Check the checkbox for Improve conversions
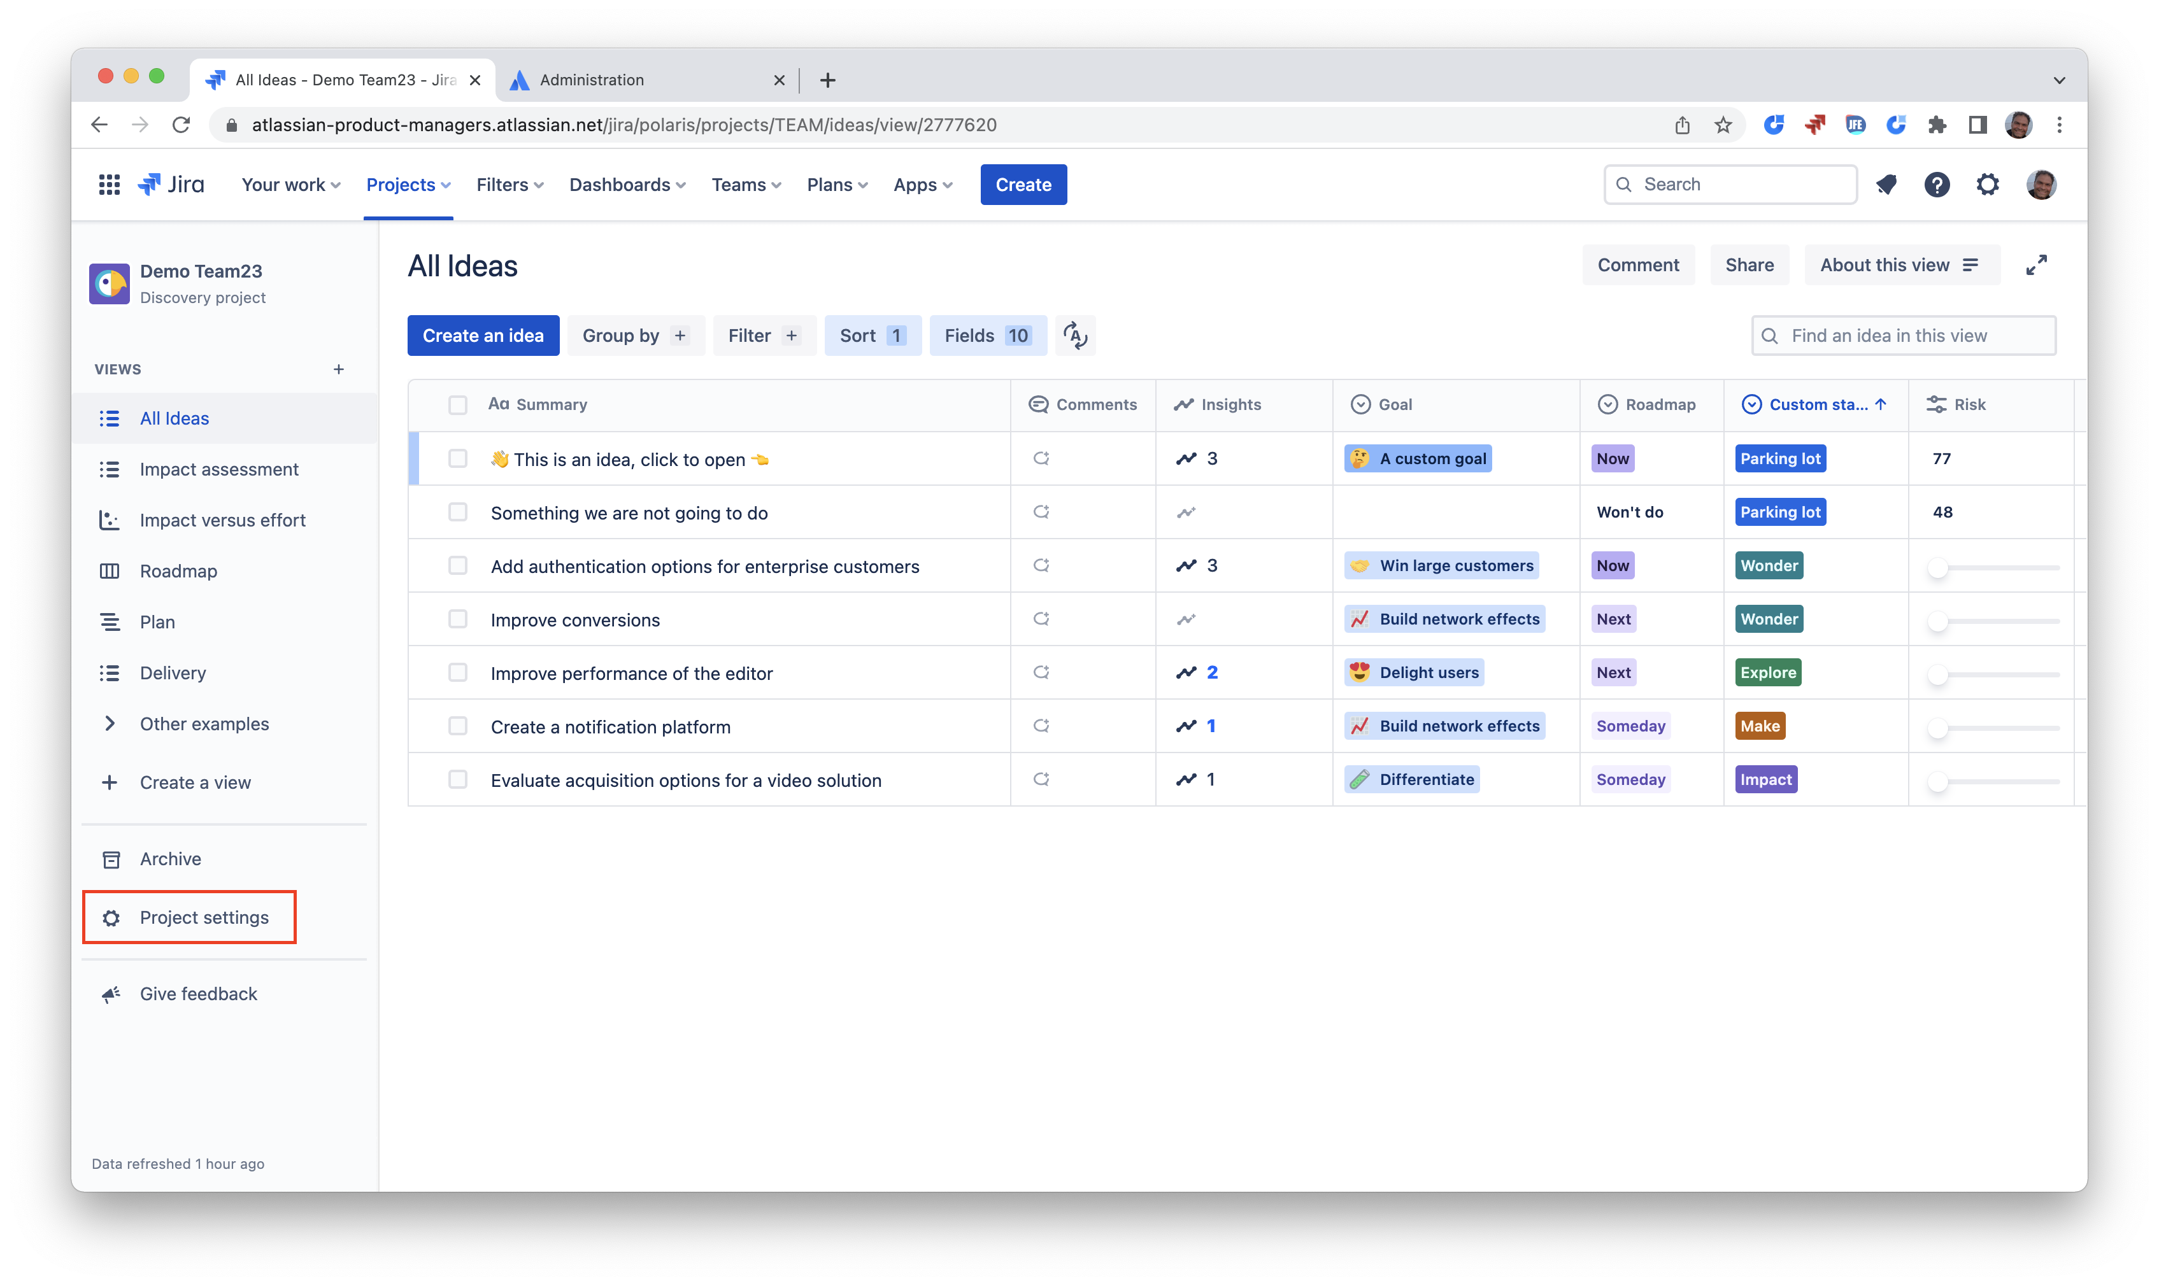Screen dimensions: 2159x1286 pyautogui.click(x=458, y=619)
